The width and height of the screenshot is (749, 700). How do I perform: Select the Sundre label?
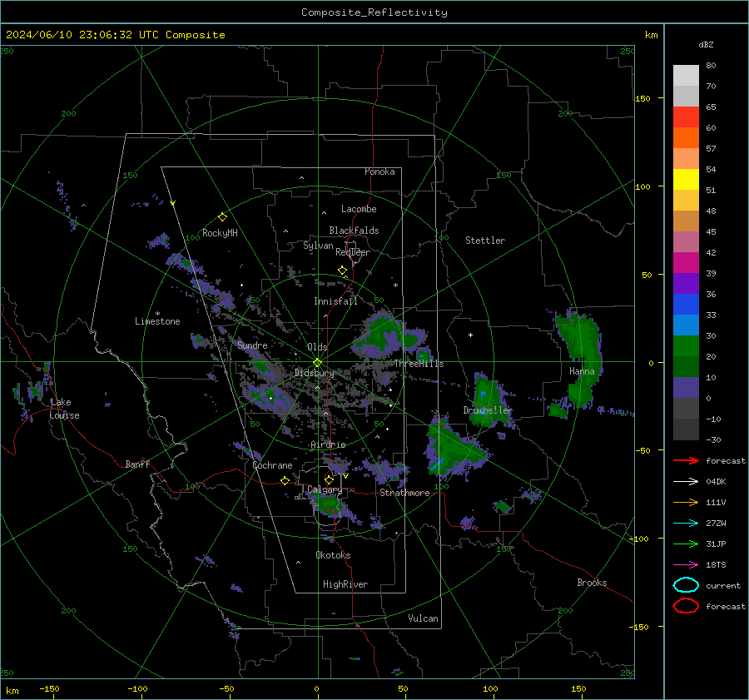[252, 345]
